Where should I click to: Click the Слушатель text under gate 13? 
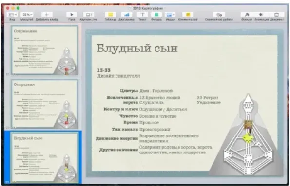[x=152, y=102]
